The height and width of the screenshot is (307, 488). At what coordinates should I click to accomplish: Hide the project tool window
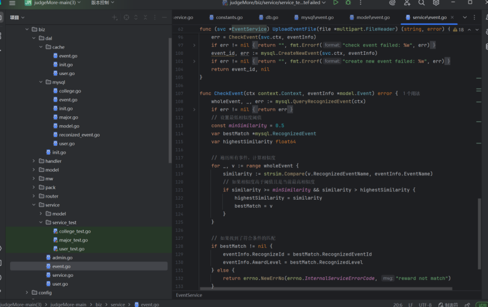pos(164,18)
